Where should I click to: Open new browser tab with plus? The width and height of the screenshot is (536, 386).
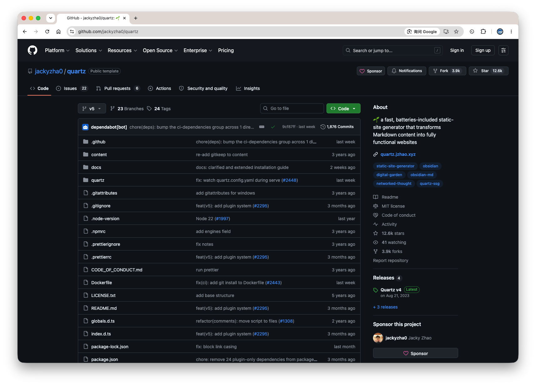coord(136,18)
